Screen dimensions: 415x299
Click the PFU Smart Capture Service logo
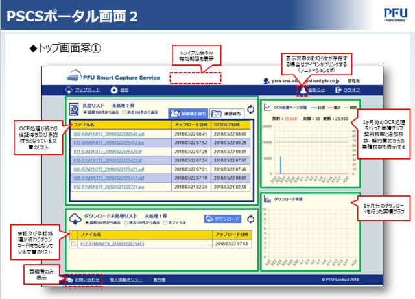tap(114, 76)
